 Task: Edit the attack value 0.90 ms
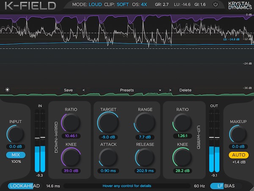coord(108,171)
